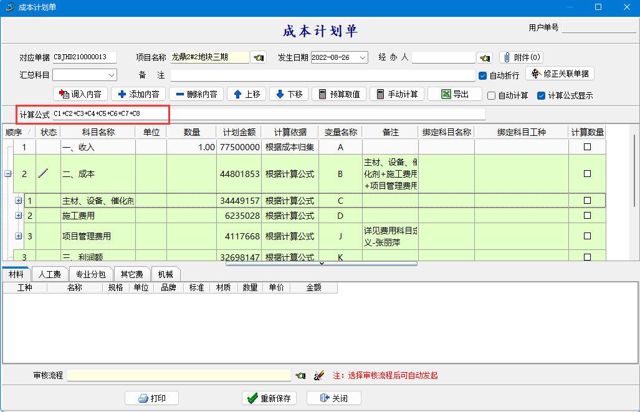The width and height of the screenshot is (640, 412).
Task: Switch to the 人工费 tab
Action: pyautogui.click(x=49, y=274)
